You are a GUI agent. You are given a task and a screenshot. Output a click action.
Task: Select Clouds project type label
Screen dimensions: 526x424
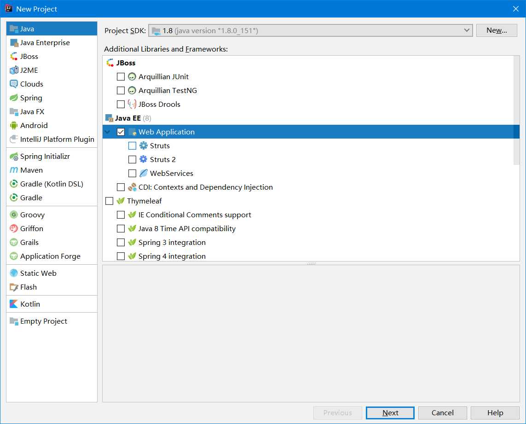32,84
